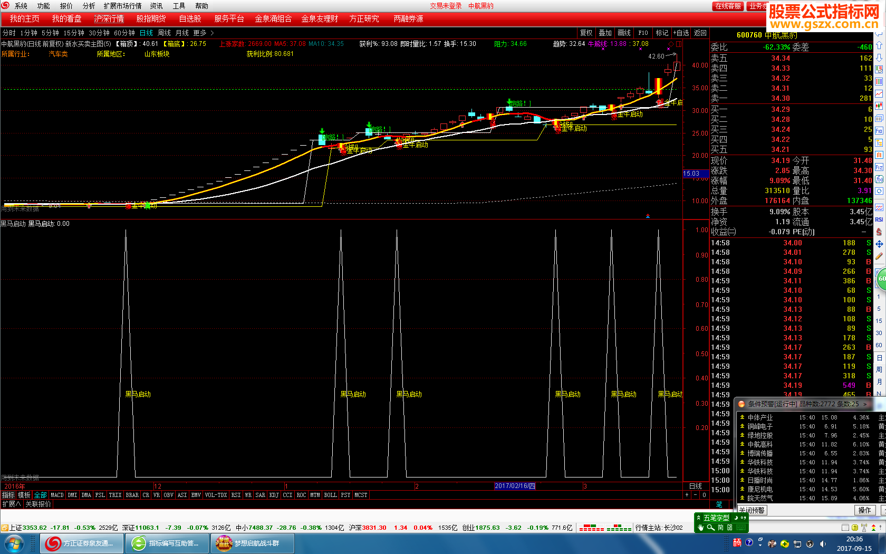
Task: Click the 自 self-selected stocks sidebar icon
Action: point(879,155)
